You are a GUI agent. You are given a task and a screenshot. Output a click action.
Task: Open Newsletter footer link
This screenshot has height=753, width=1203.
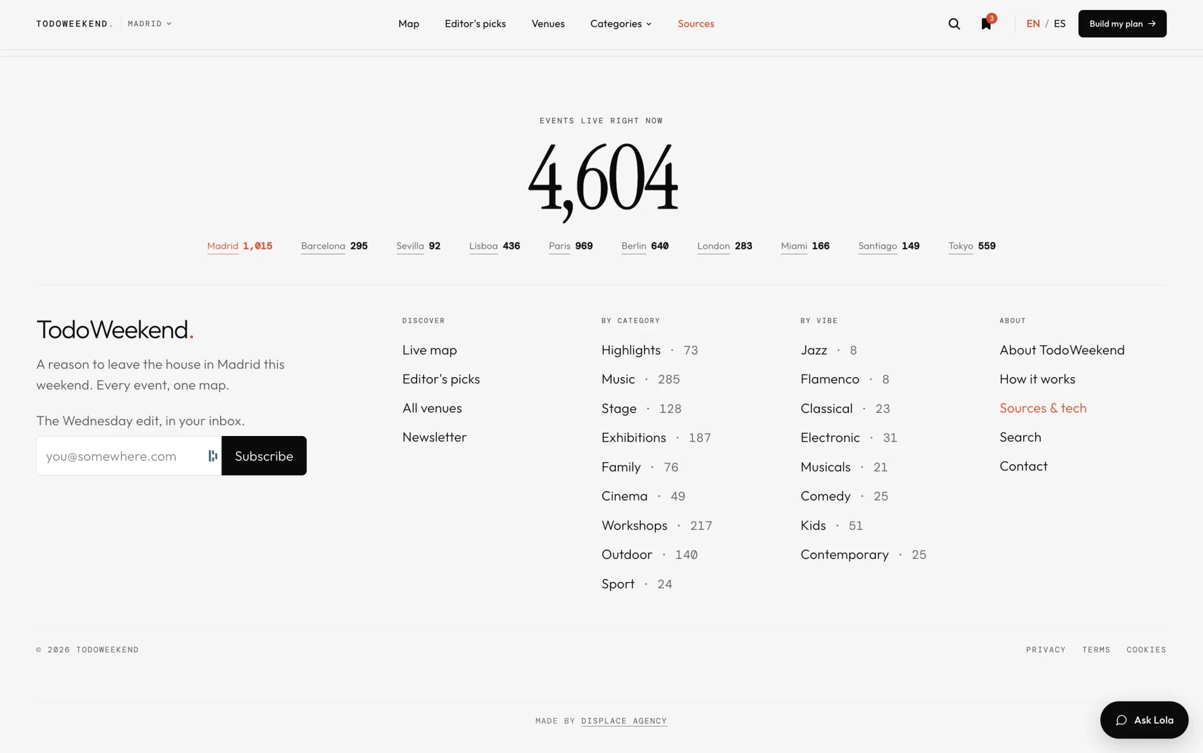[x=434, y=437]
